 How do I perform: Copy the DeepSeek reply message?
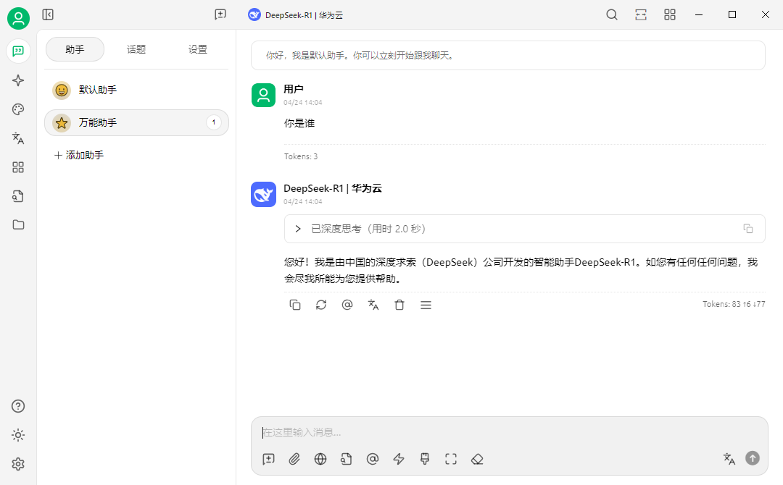click(295, 305)
